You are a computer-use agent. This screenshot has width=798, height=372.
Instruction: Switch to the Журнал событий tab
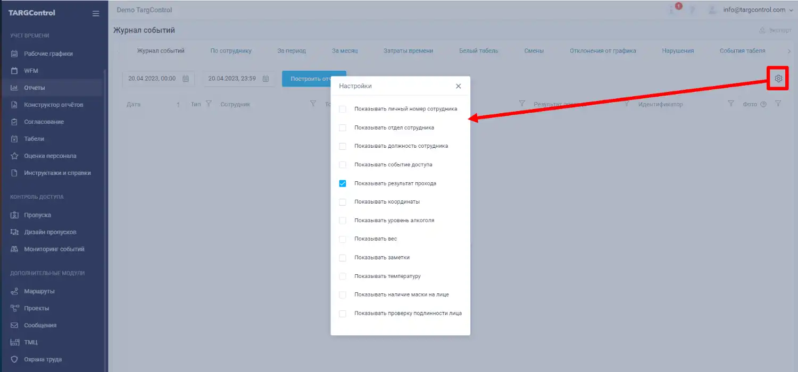point(161,51)
